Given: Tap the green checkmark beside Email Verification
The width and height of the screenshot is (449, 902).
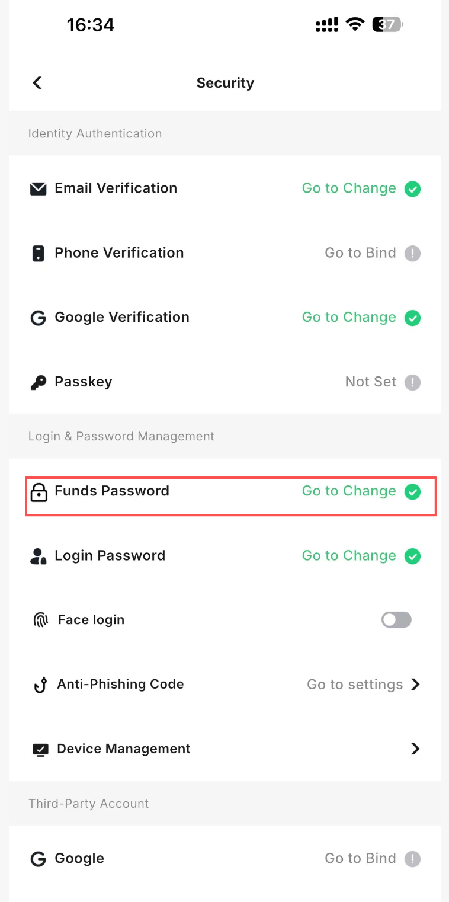Looking at the screenshot, I should tap(412, 189).
